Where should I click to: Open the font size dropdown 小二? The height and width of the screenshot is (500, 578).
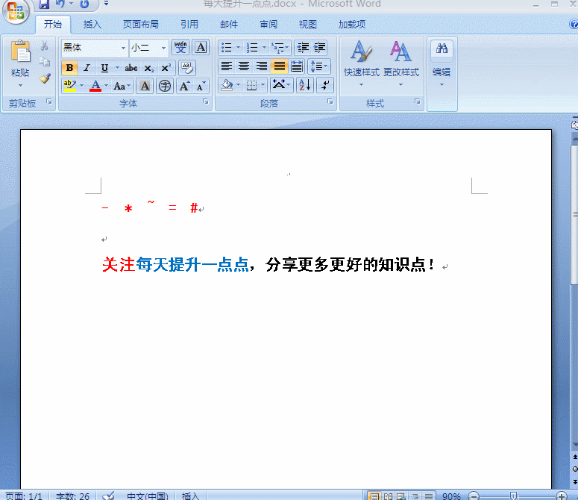click(163, 48)
